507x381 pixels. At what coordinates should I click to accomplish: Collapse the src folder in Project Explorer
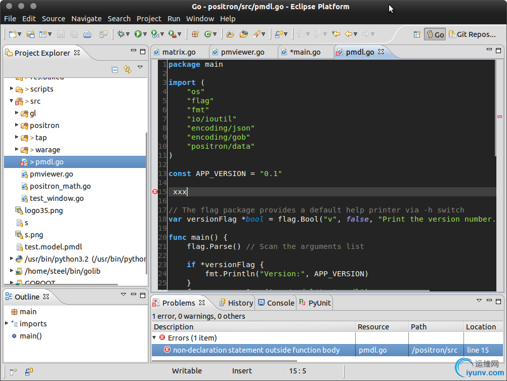pyautogui.click(x=11, y=101)
